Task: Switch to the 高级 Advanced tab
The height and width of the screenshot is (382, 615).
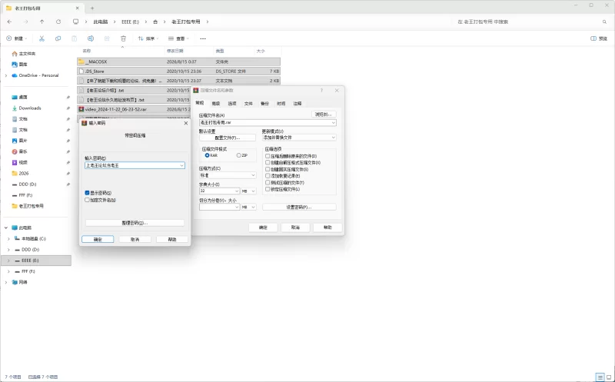Action: [216, 104]
